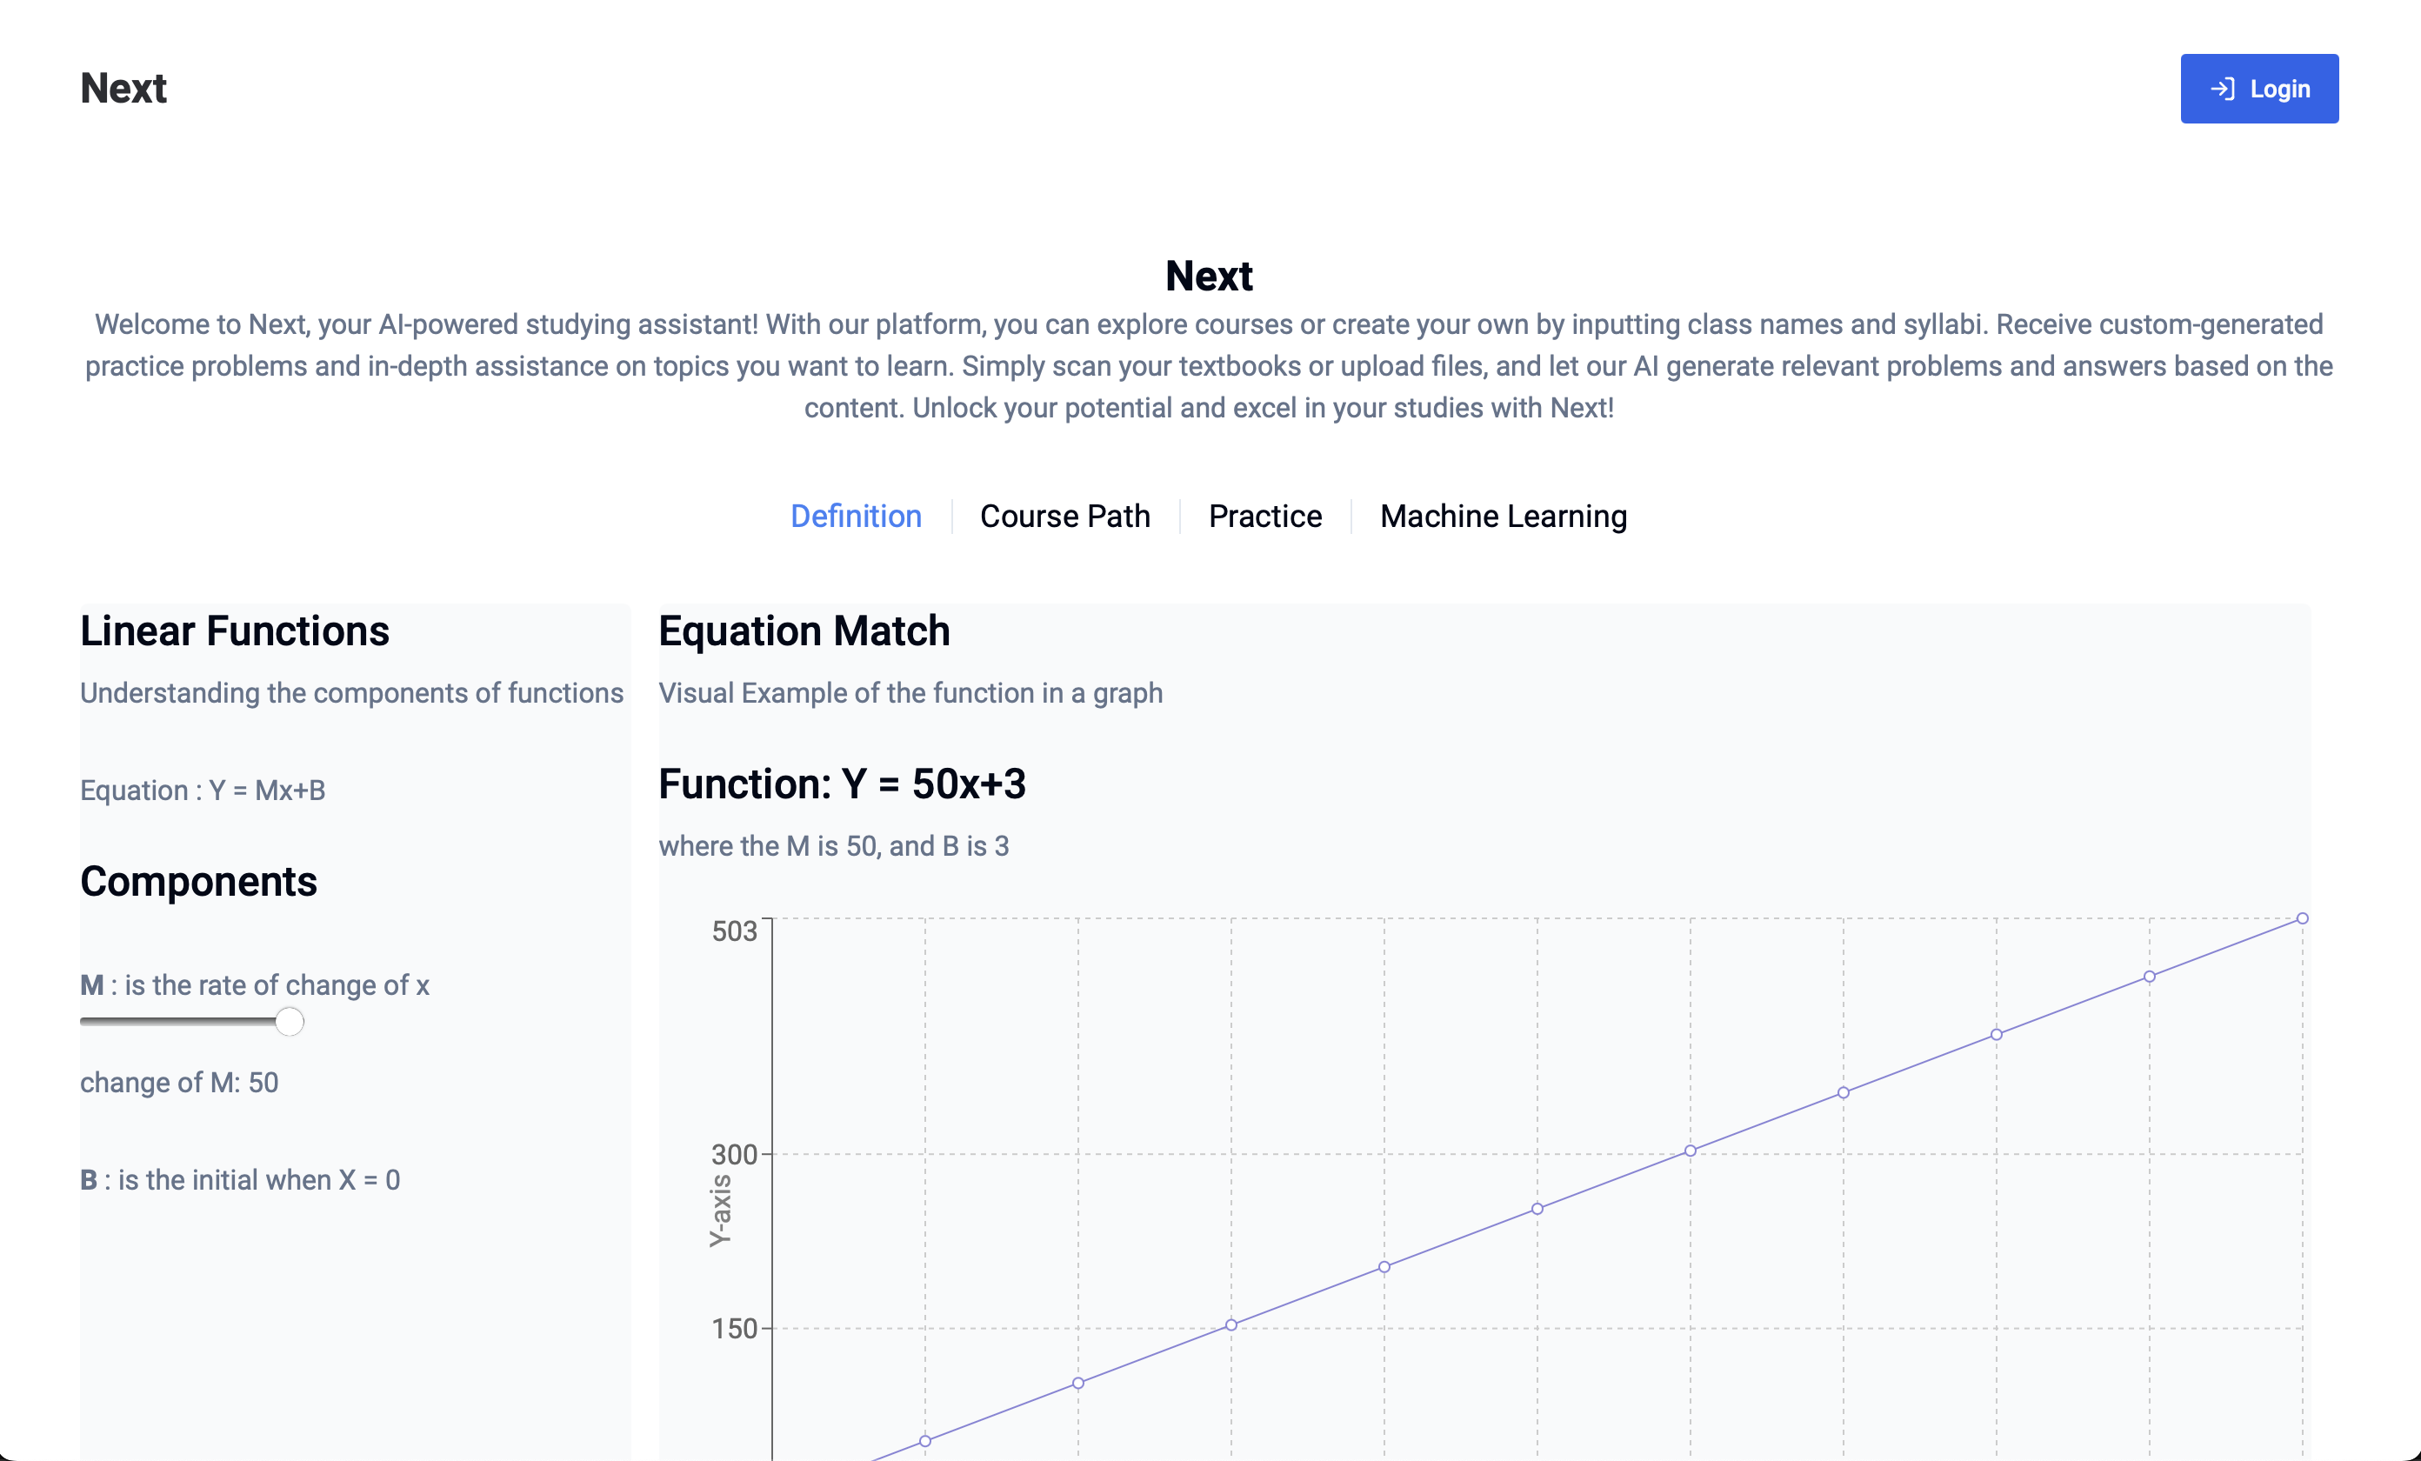
Task: Click the graph point at y=300 gridline
Action: pos(1690,1151)
